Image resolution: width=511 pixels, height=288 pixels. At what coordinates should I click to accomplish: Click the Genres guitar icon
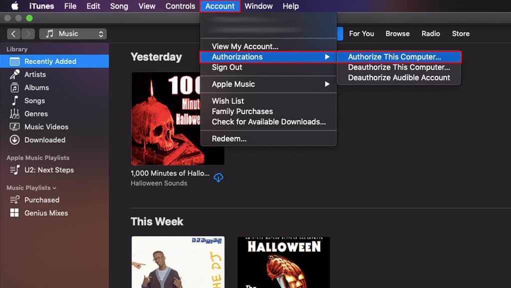[x=14, y=114]
